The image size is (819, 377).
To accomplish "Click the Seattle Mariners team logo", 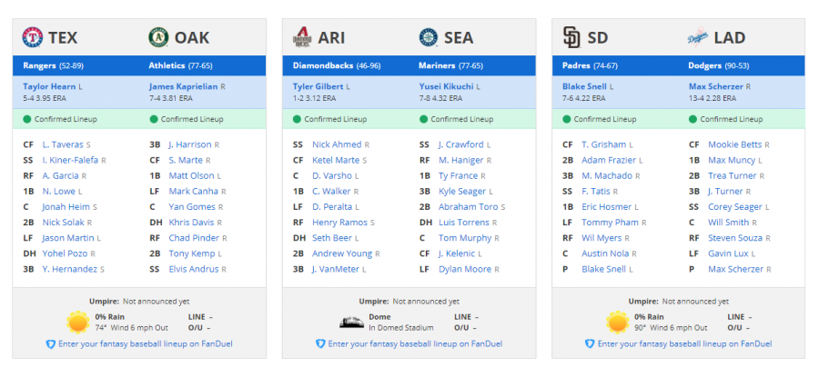I will (429, 37).
